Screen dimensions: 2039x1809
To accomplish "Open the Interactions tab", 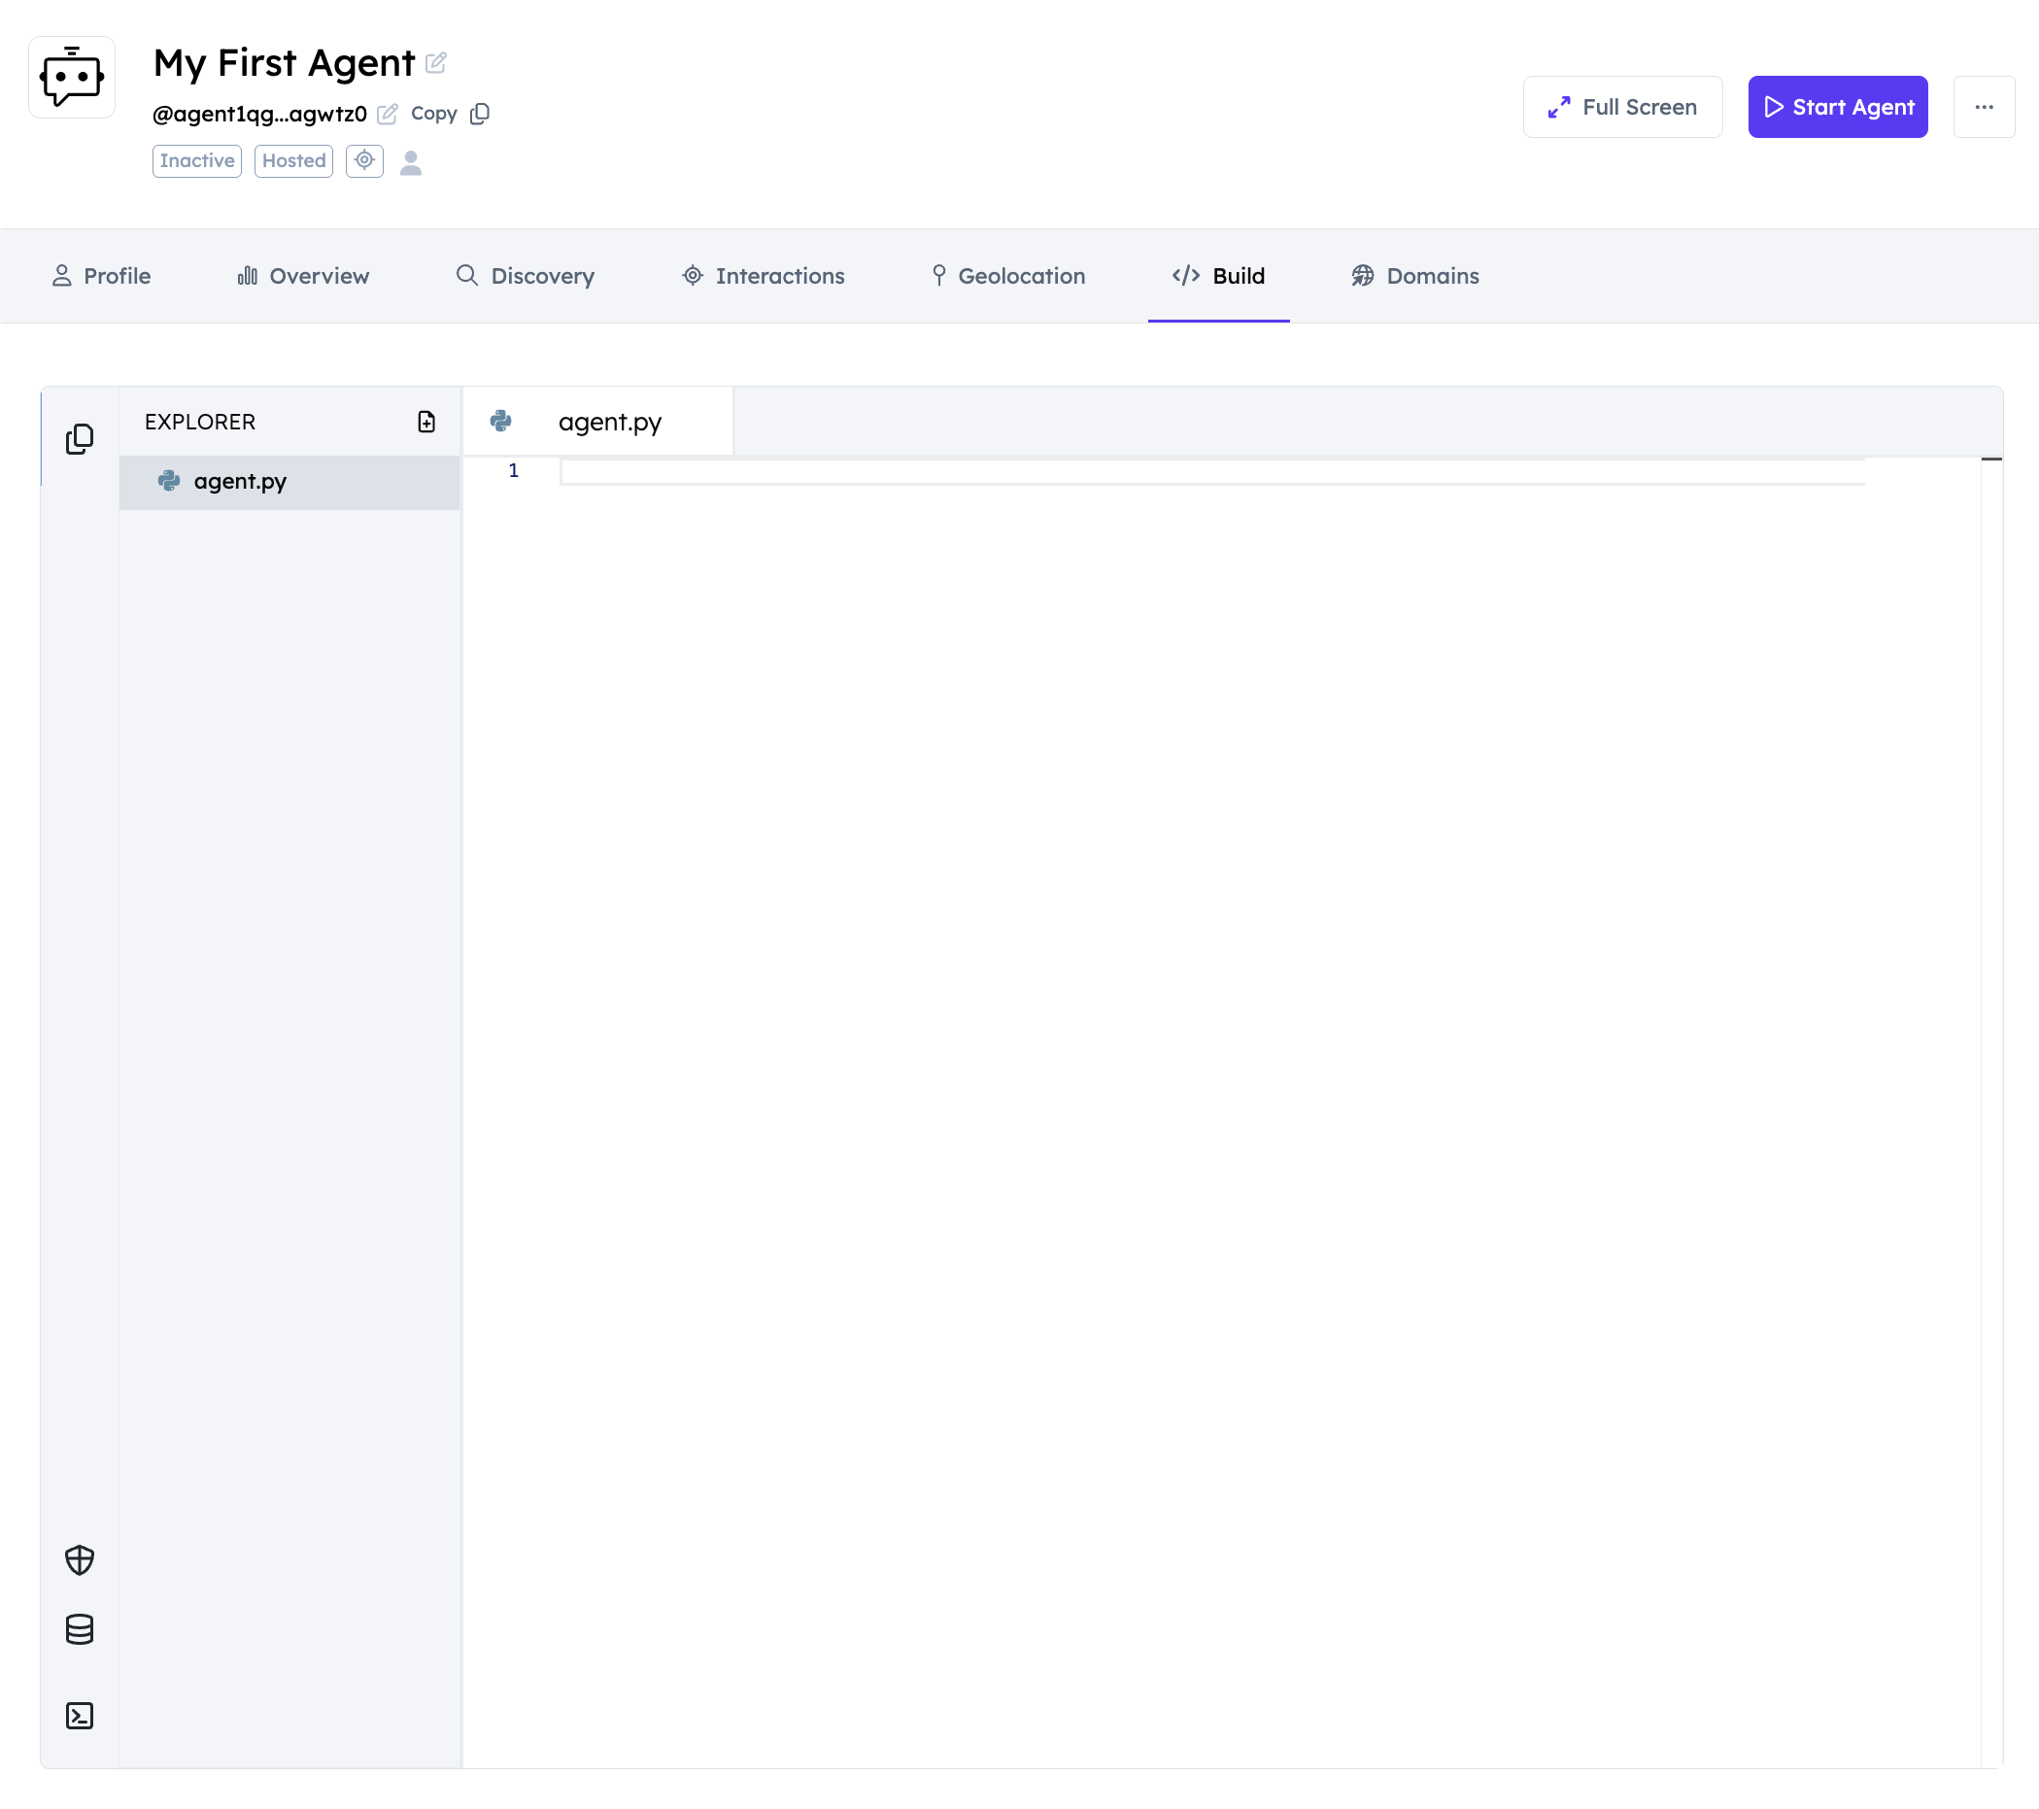I will (764, 276).
